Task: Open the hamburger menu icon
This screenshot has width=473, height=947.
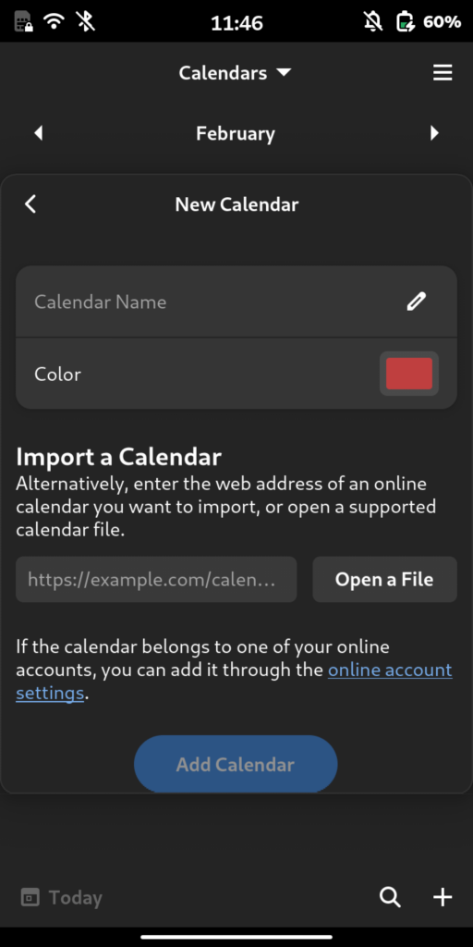Action: pyautogui.click(x=443, y=73)
